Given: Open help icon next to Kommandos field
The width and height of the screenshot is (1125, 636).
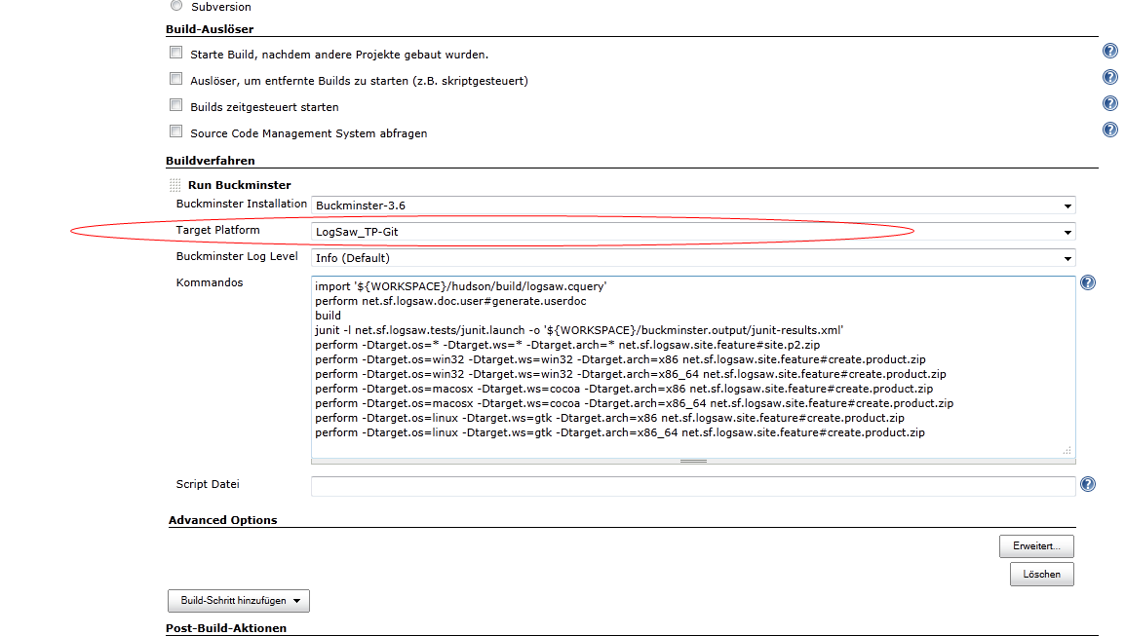Looking at the screenshot, I should click(x=1088, y=282).
